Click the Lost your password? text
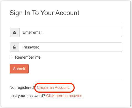 [x=27, y=96]
